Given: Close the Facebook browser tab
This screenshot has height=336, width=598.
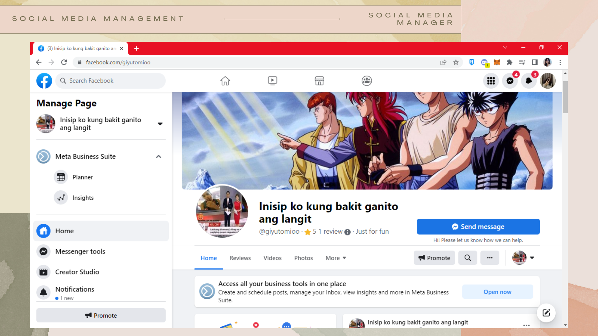Looking at the screenshot, I should coord(121,49).
